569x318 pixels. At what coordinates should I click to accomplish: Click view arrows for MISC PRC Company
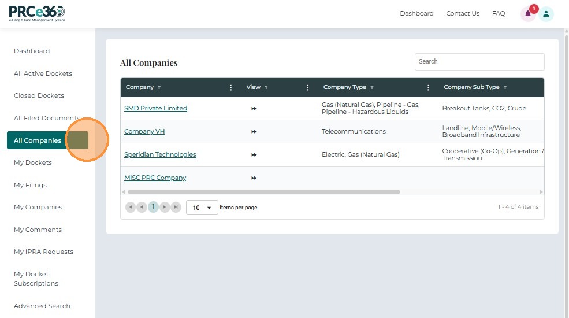point(254,178)
